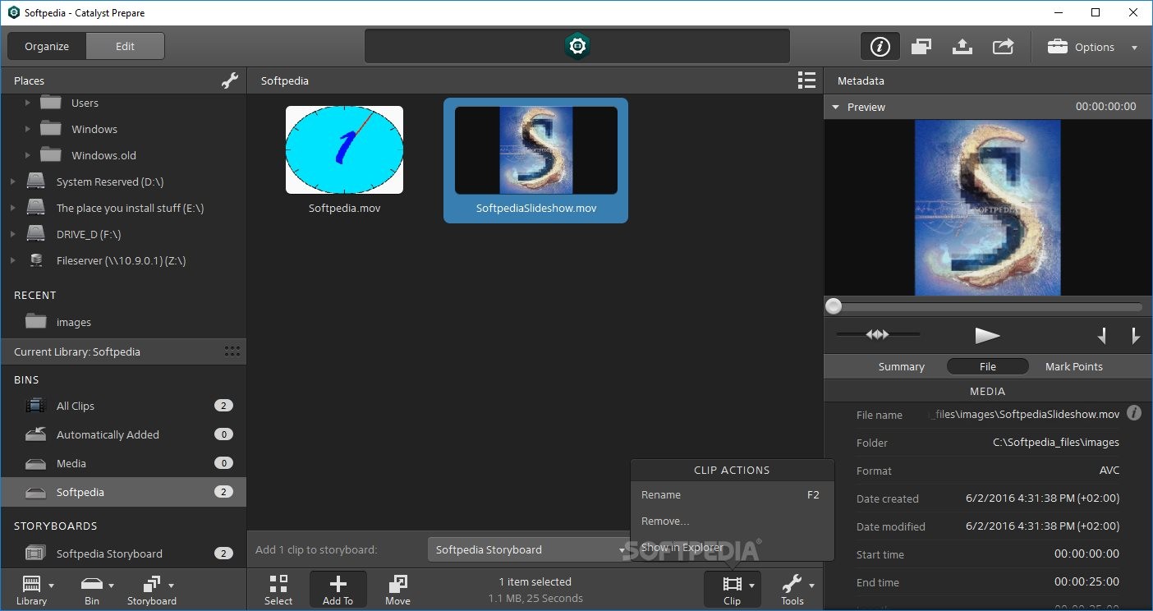Image resolution: width=1153 pixels, height=611 pixels.
Task: Switch to Summary tab
Action: click(x=901, y=366)
